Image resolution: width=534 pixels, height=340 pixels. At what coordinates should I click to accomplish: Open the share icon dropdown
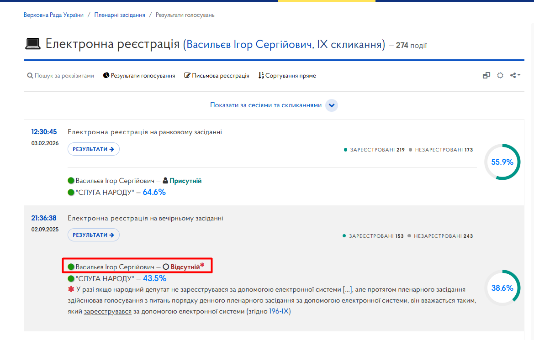[x=515, y=75]
